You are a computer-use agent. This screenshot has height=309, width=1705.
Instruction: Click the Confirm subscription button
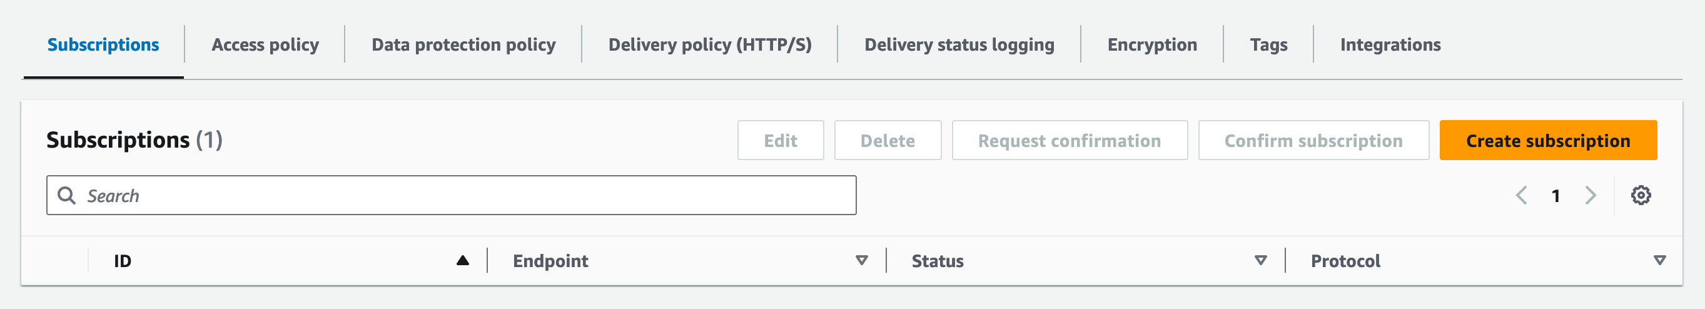tap(1313, 140)
